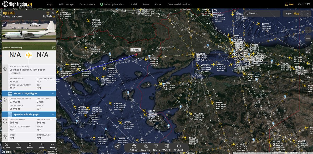
Task: Open the Settings panel in bottom toolbar
Action: click(134, 148)
